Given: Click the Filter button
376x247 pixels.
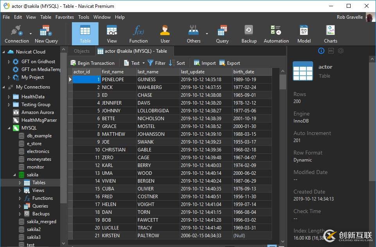Looking at the screenshot, I should (x=156, y=63).
